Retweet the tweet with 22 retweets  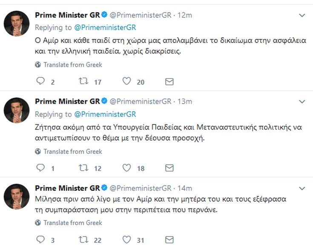pos(83,240)
